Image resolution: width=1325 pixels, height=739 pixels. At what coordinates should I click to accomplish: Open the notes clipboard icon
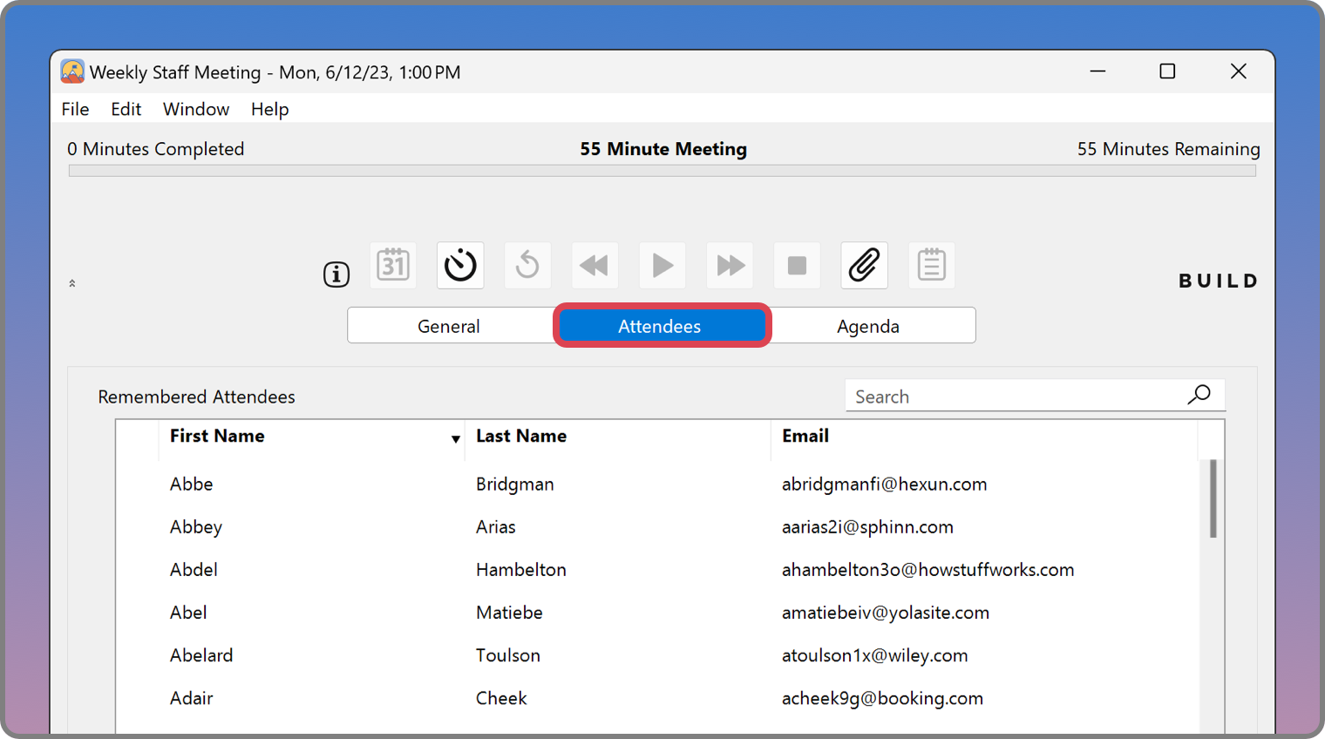tap(931, 265)
